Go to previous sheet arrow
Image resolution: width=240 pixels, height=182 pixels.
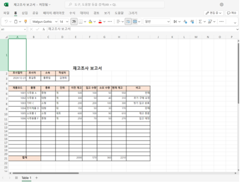3,178
